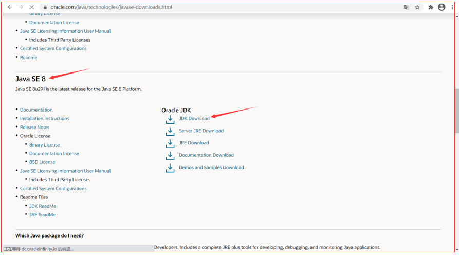Bookmark this page with the star icon
This screenshot has height=255, width=459.
point(417,7)
